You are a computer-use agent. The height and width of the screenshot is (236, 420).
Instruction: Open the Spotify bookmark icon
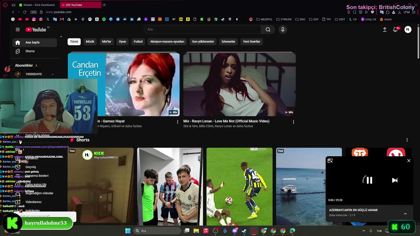pyautogui.click(x=104, y=19)
